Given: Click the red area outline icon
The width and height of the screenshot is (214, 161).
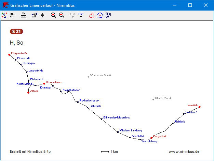Looking at the screenshot, I should point(91,15).
